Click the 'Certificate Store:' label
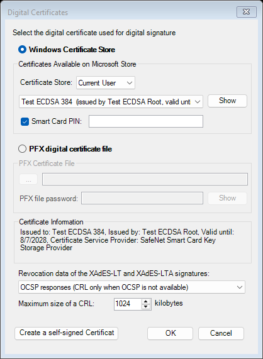Image resolution: width=263 pixels, height=359 pixels. tap(46, 82)
